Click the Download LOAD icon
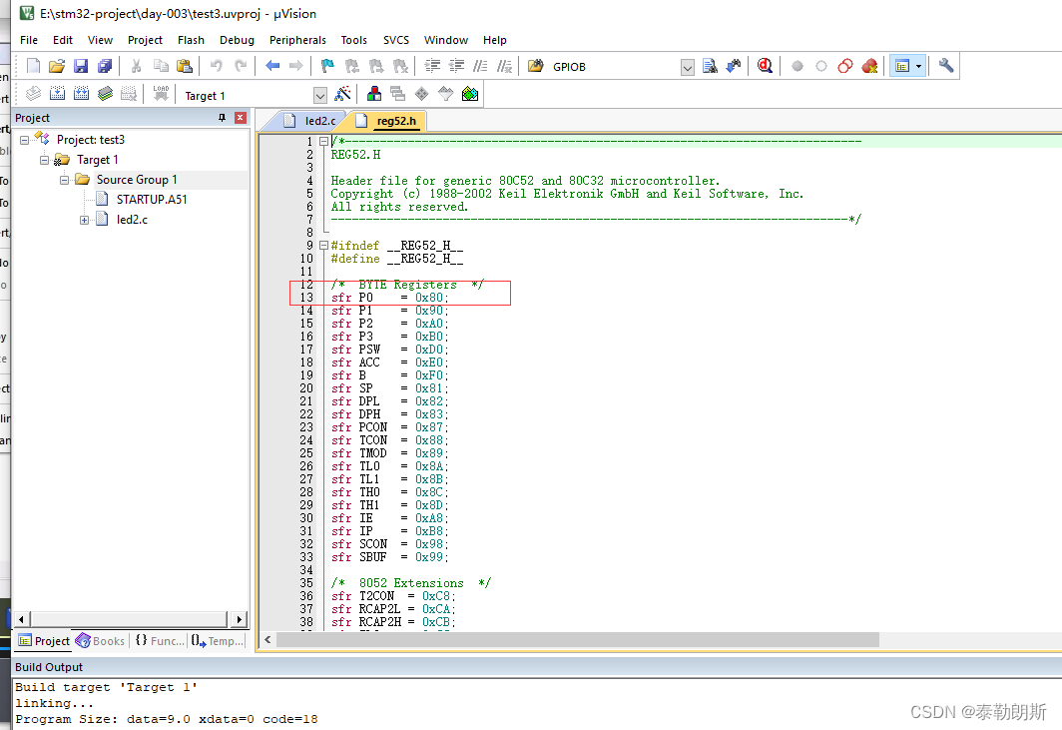 (161, 94)
